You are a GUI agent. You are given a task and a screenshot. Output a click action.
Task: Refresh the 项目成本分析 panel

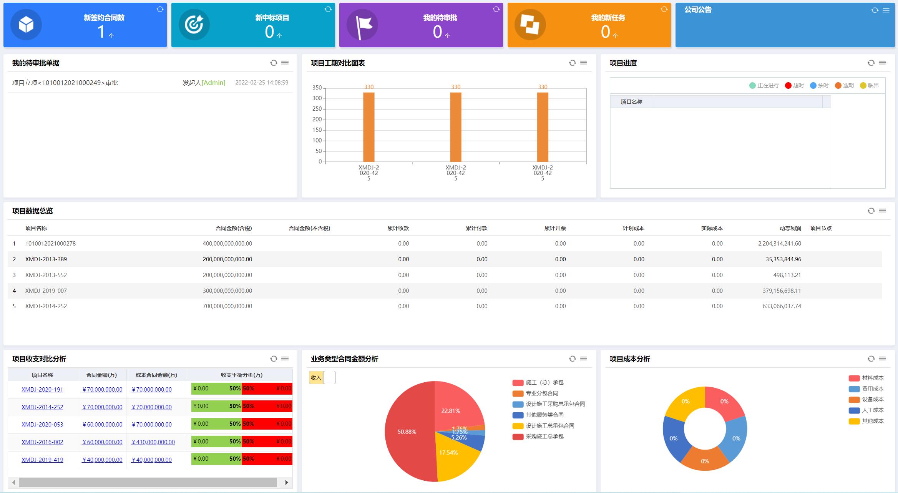871,359
